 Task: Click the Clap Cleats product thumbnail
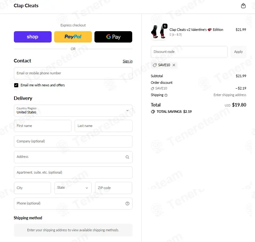click(x=158, y=32)
